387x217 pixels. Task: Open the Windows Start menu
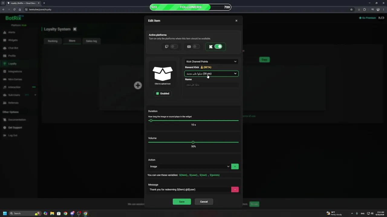[5, 213]
